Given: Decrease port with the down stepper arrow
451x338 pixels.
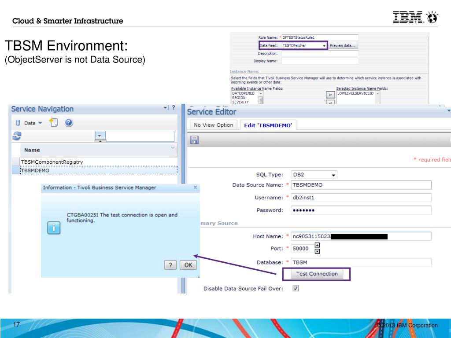Looking at the screenshot, I should tap(317, 251).
